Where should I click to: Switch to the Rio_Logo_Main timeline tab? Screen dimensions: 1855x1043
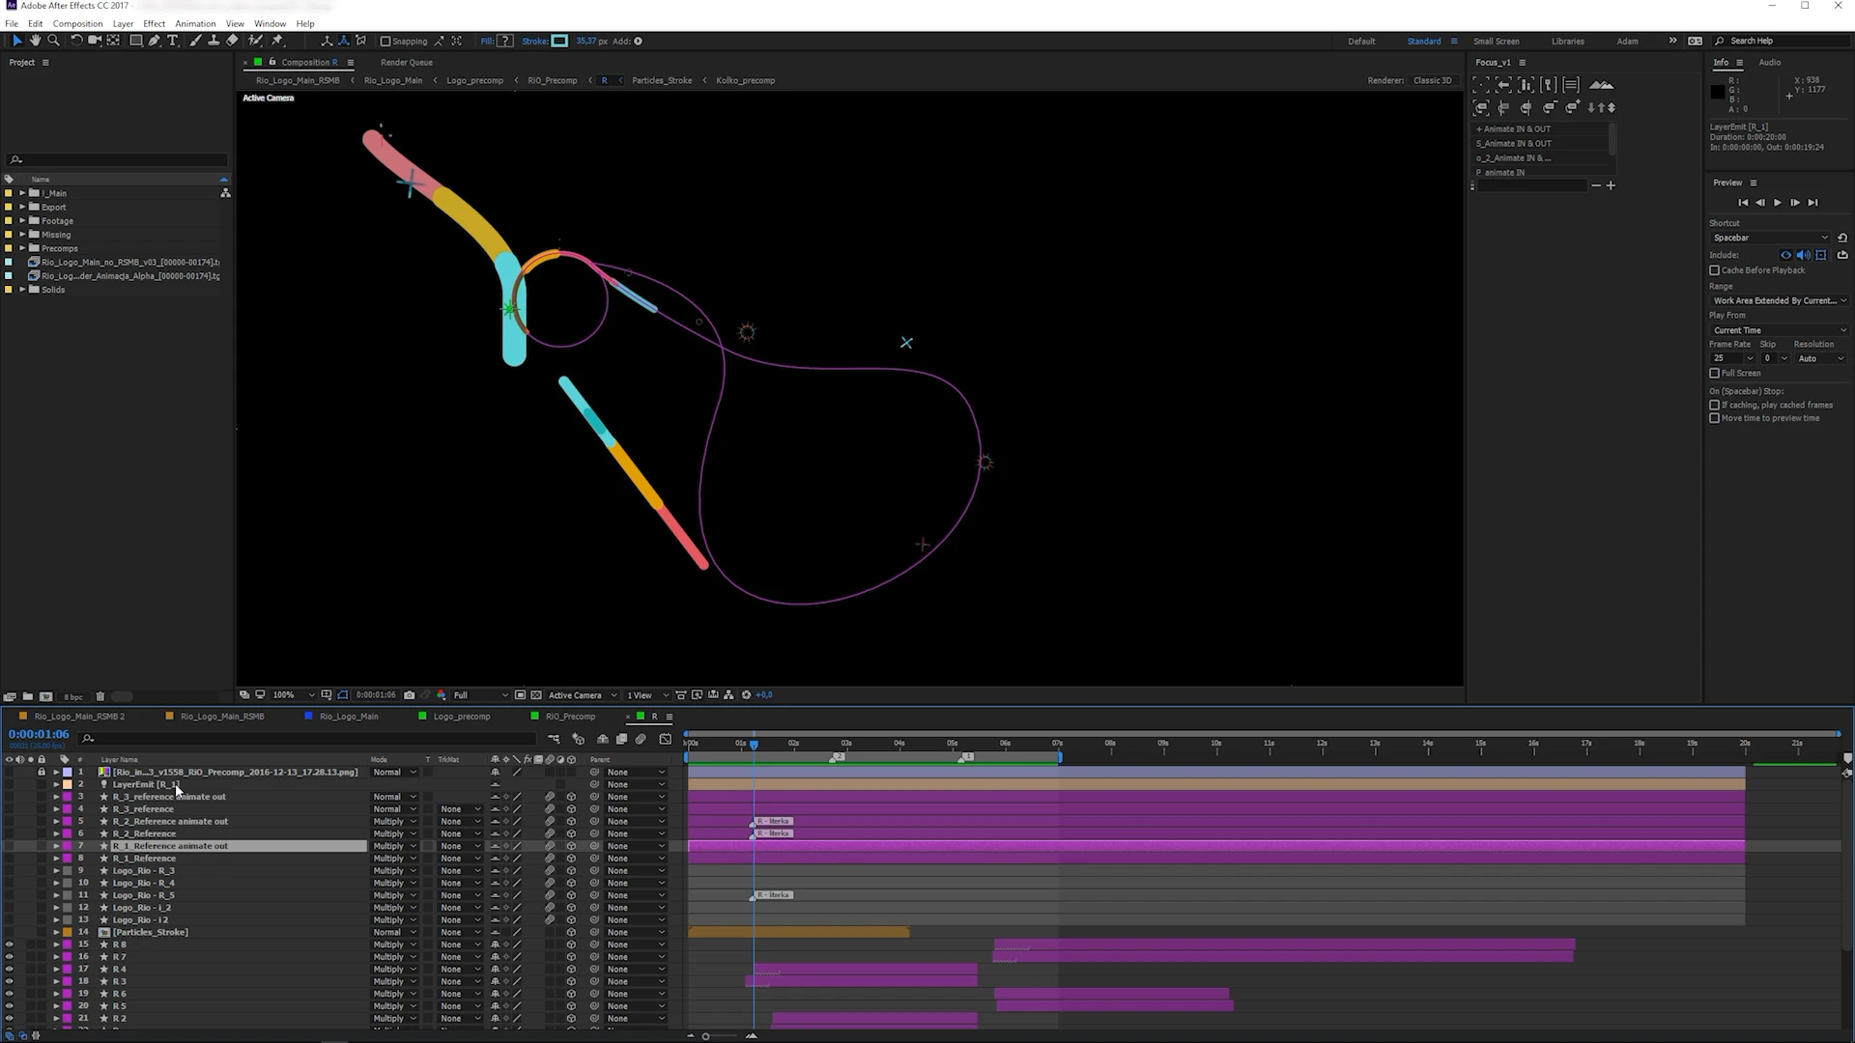[x=348, y=717]
